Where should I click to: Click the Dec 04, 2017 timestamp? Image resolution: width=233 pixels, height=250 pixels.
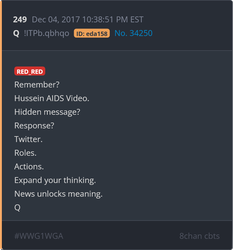pos(88,20)
